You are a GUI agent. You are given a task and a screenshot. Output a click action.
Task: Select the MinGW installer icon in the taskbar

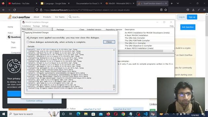[x=153, y=114]
